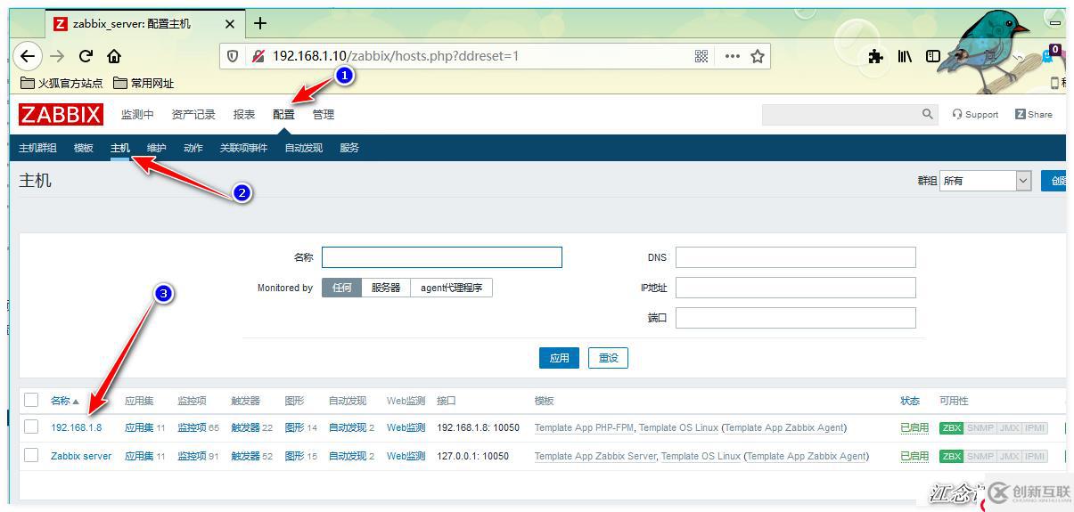Open page actions three-dot menu

732,56
